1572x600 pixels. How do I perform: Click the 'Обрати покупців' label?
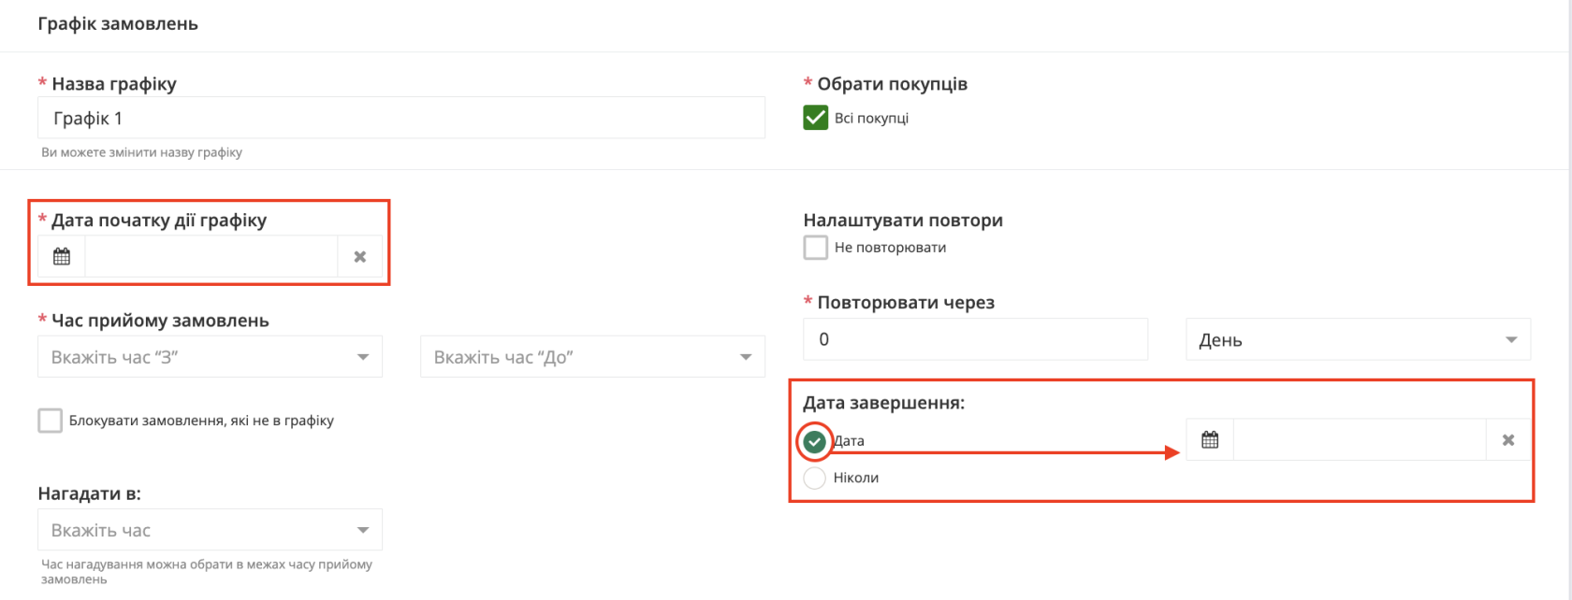[893, 83]
